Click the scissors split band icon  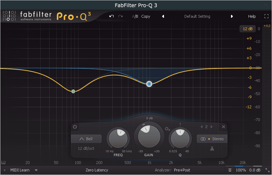[x=212, y=149]
